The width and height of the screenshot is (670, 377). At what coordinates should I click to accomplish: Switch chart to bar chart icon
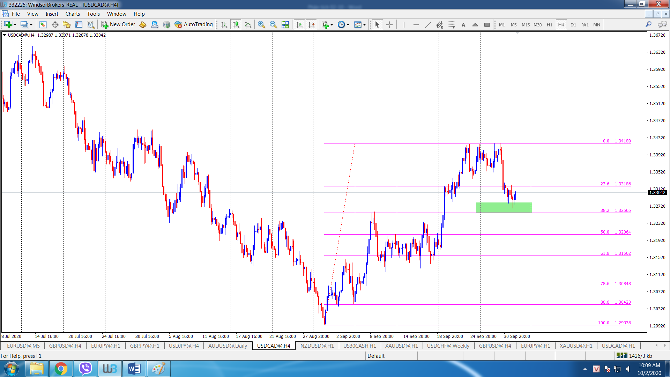point(224,24)
